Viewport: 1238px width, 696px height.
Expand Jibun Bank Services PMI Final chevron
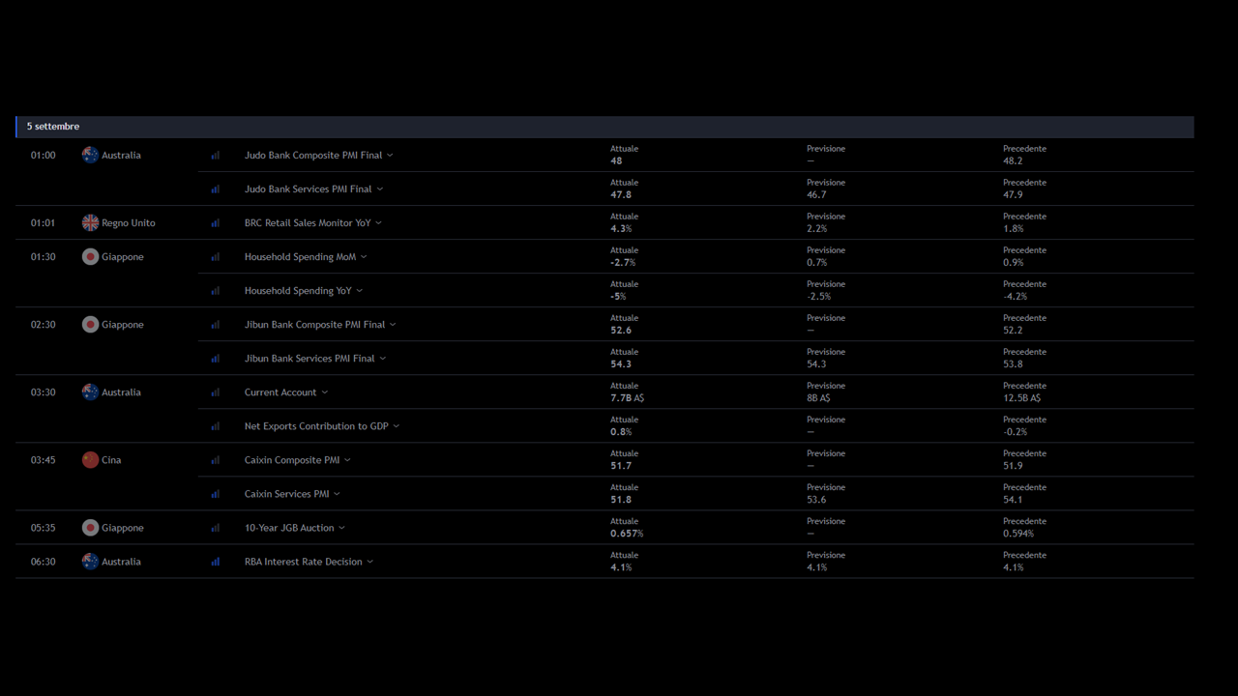point(383,359)
